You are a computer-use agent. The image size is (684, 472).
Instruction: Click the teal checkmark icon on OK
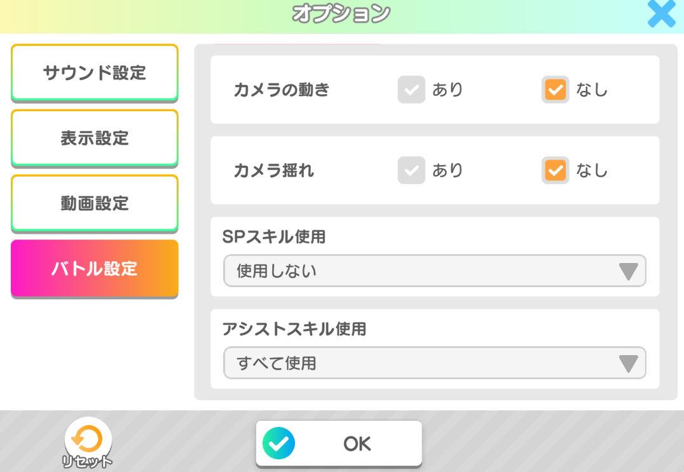(x=278, y=443)
